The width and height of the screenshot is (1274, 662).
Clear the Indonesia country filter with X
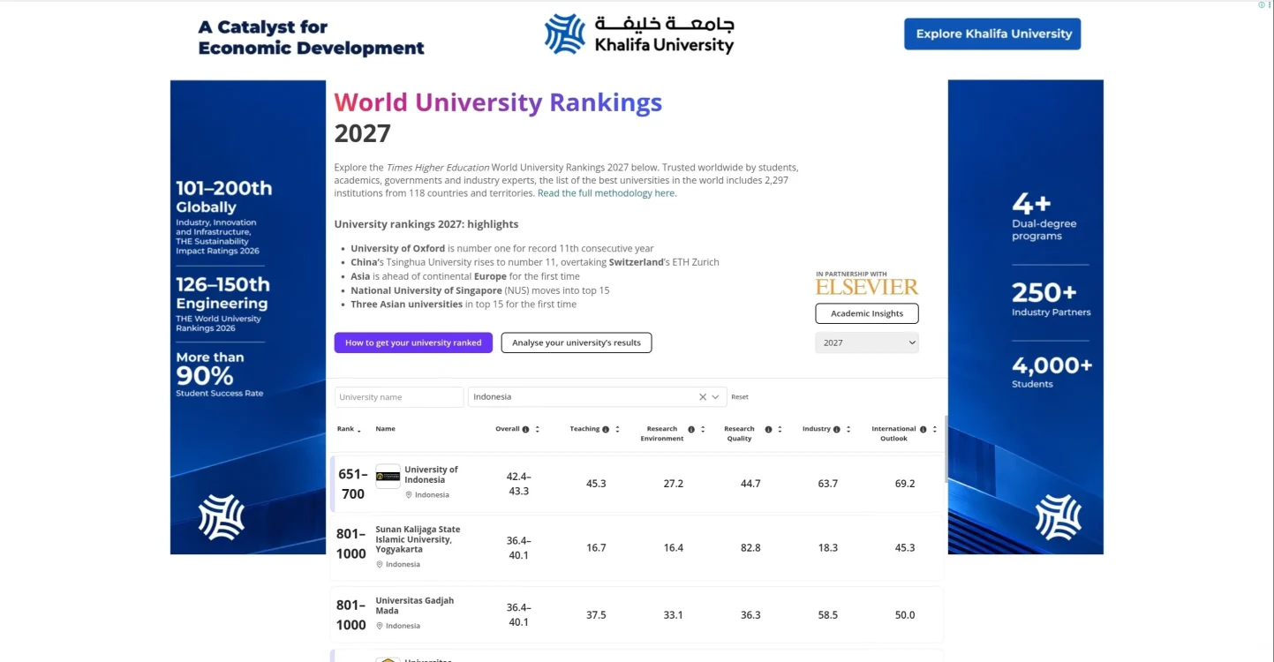pos(703,397)
